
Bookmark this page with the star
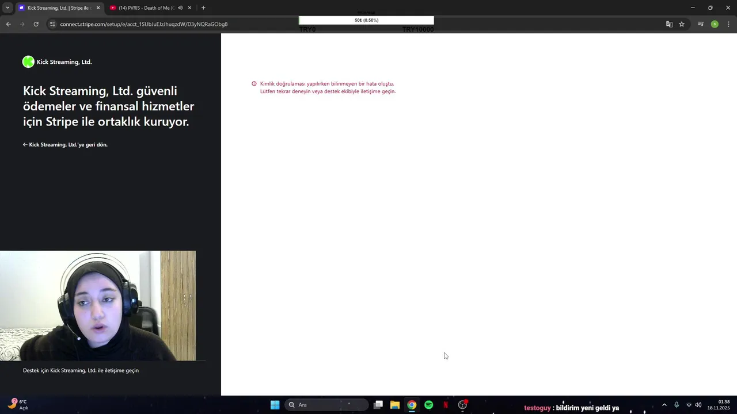tap(682, 24)
